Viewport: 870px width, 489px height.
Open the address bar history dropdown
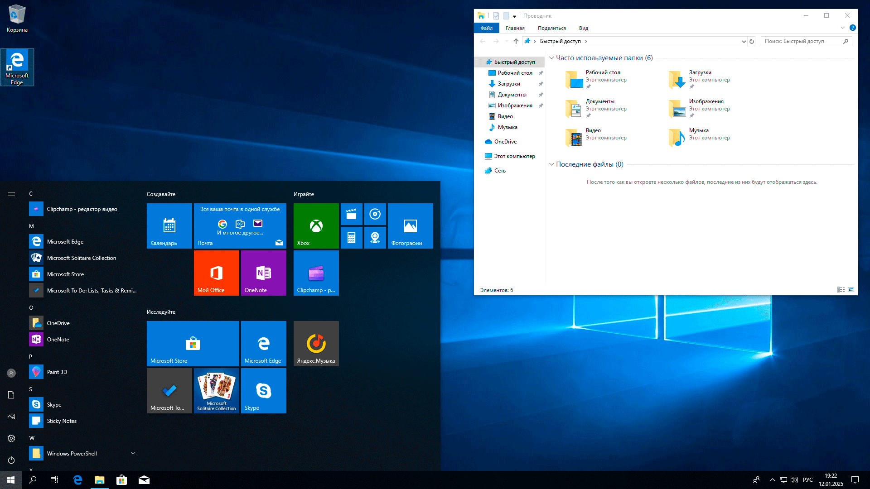pyautogui.click(x=744, y=41)
